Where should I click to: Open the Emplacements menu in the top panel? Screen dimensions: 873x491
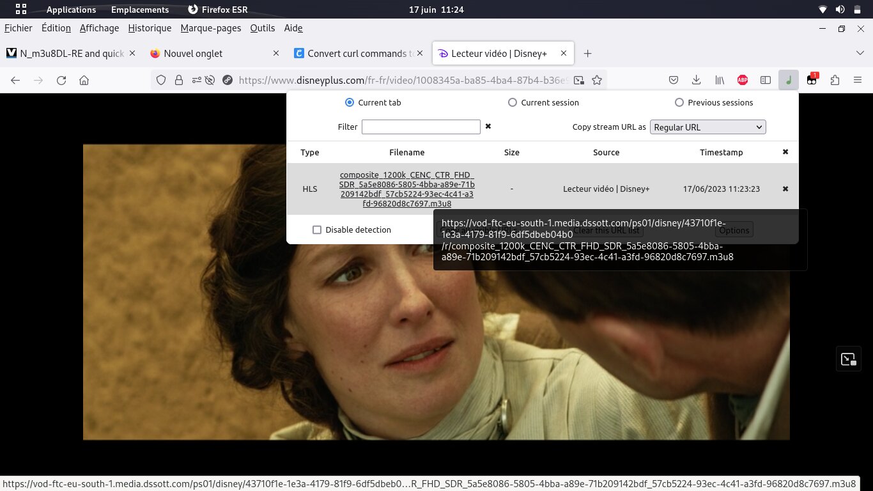140,10
